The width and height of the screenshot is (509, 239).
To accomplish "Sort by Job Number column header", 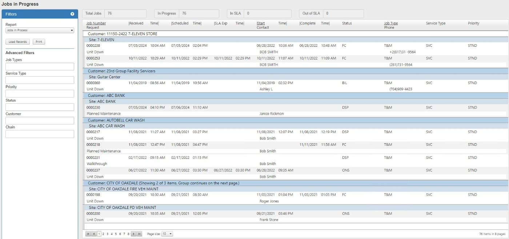I will [x=96, y=23].
